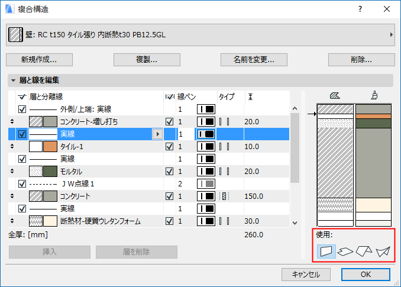Open pen picker for 外側/上端 row
401x287 pixels.
tap(206, 109)
